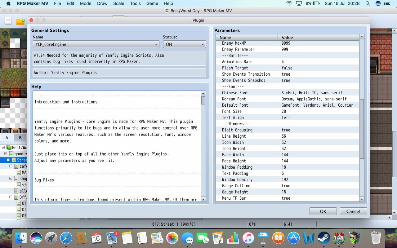Open Messages from the Dock
The image size is (397, 248).
(x=187, y=238)
